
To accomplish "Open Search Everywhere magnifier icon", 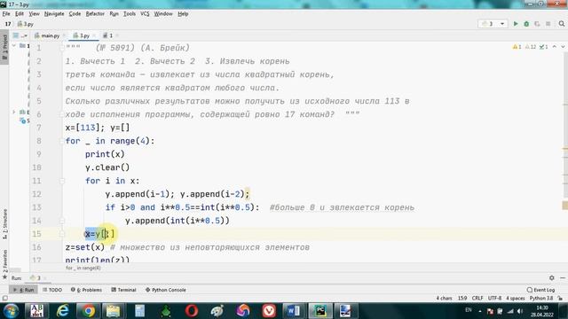I will tap(562, 24).
